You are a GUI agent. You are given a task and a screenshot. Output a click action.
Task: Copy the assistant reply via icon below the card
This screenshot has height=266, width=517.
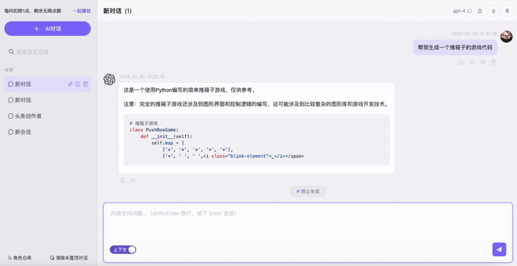pos(133,180)
